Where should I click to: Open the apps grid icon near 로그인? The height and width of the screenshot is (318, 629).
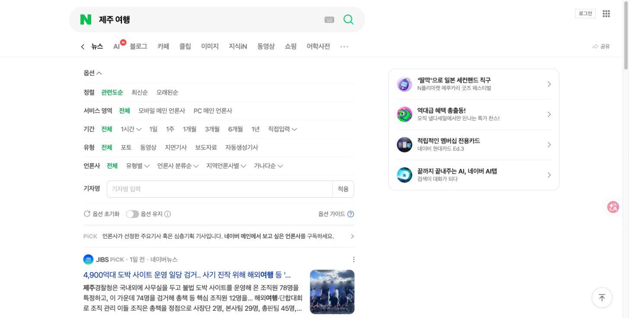click(606, 14)
